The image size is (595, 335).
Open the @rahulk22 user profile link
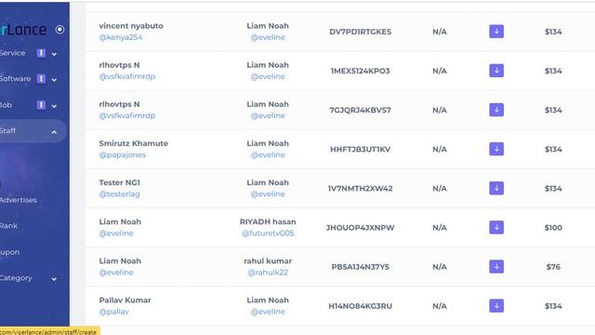(268, 273)
